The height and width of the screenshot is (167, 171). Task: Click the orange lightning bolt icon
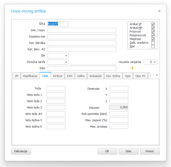tap(132, 68)
